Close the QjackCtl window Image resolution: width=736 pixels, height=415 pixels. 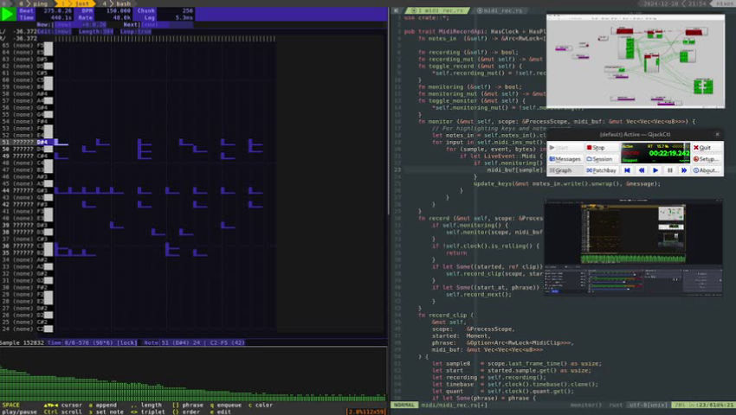click(717, 135)
